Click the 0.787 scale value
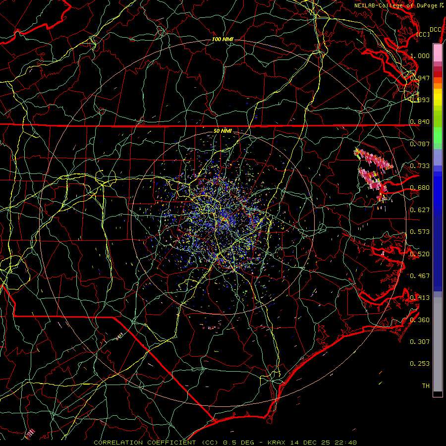 [x=420, y=144]
